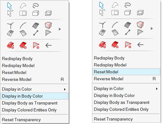Choose rectangle window selection in left menu
This screenshot has width=164, height=124.
coord(23,13)
